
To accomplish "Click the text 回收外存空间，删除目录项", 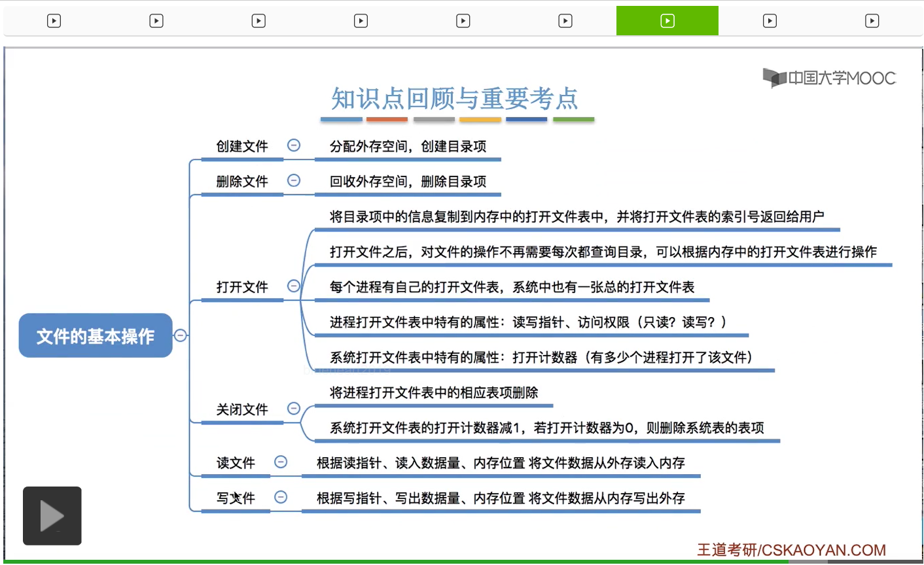I will coord(408,182).
